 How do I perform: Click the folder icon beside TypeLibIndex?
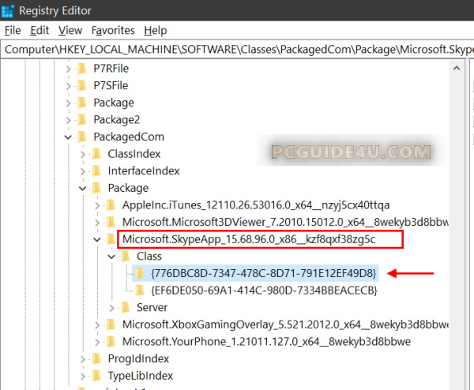coord(96,376)
